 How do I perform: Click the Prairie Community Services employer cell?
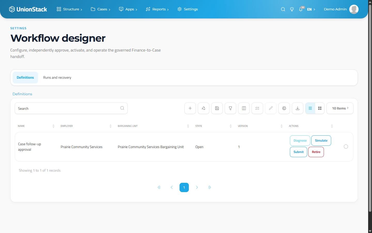(x=81, y=147)
